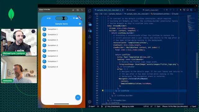Click the UTF-8 encoding status item
The image size is (199, 112).
[146, 106]
